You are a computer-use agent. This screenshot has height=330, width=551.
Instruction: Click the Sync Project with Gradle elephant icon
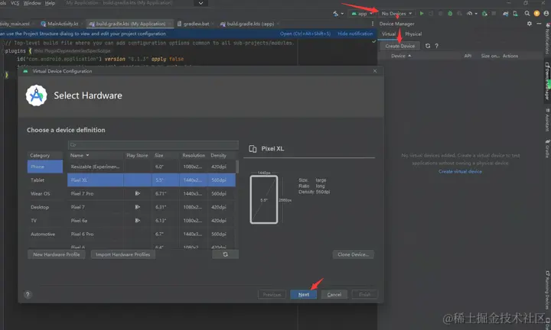click(505, 13)
